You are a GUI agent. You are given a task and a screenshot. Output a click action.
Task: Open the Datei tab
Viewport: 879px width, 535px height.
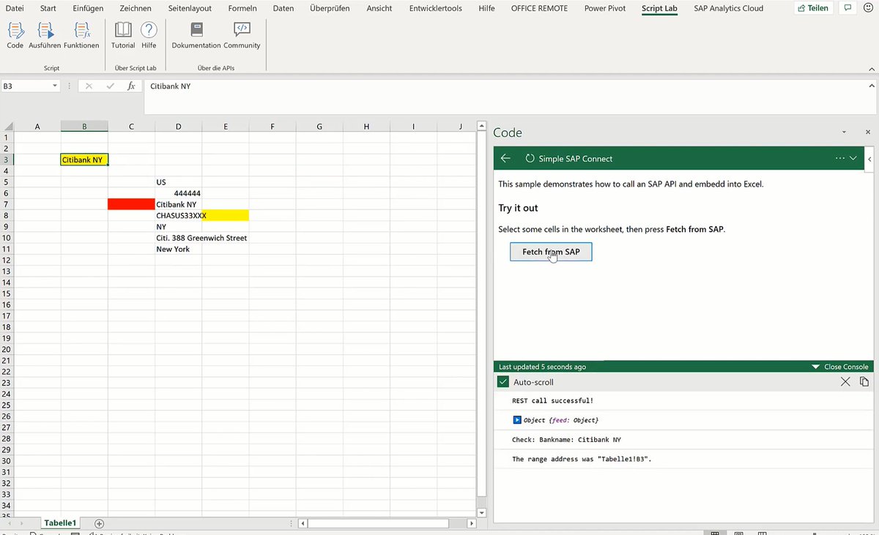pyautogui.click(x=15, y=8)
